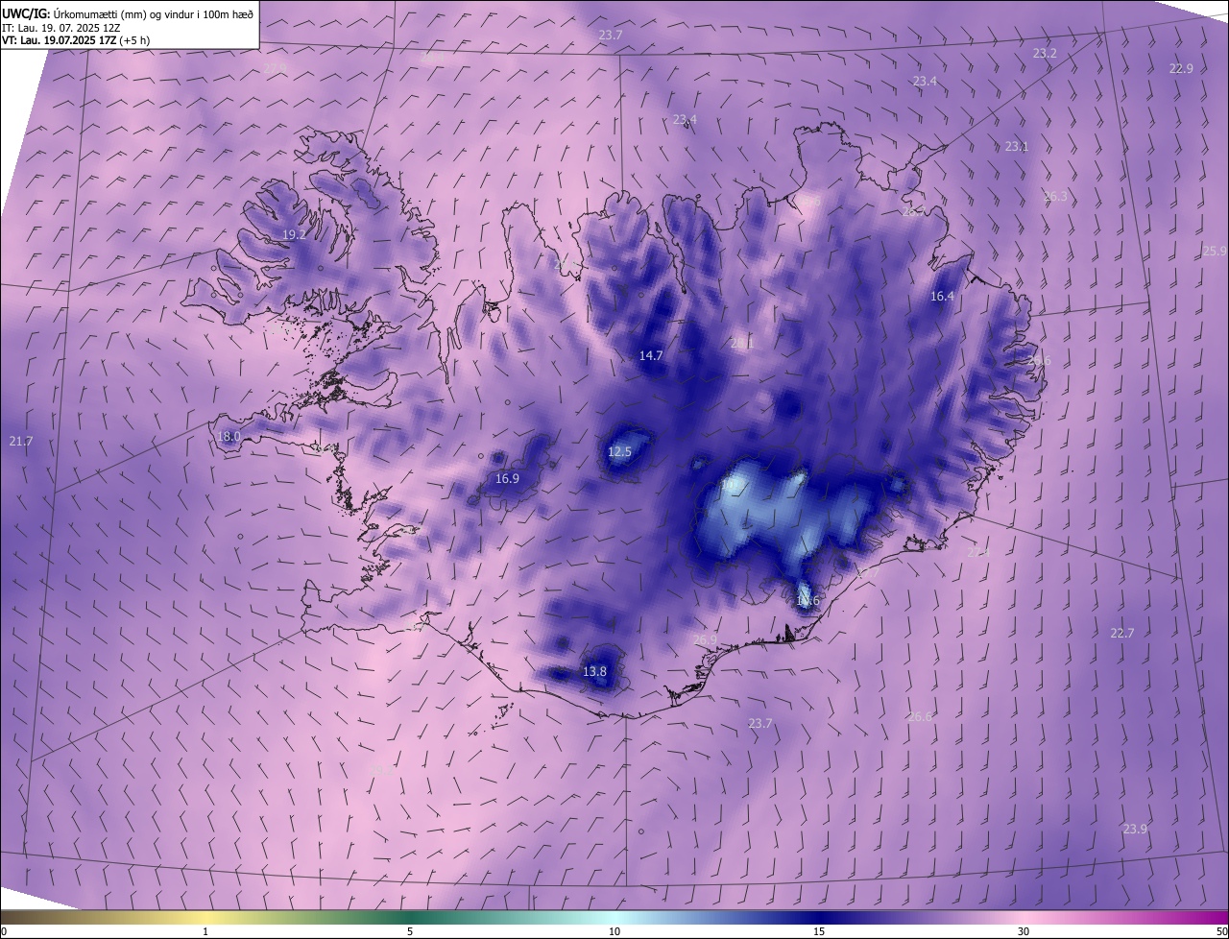Click the 16.4 value on the map
1229x939 pixels.
tap(943, 297)
